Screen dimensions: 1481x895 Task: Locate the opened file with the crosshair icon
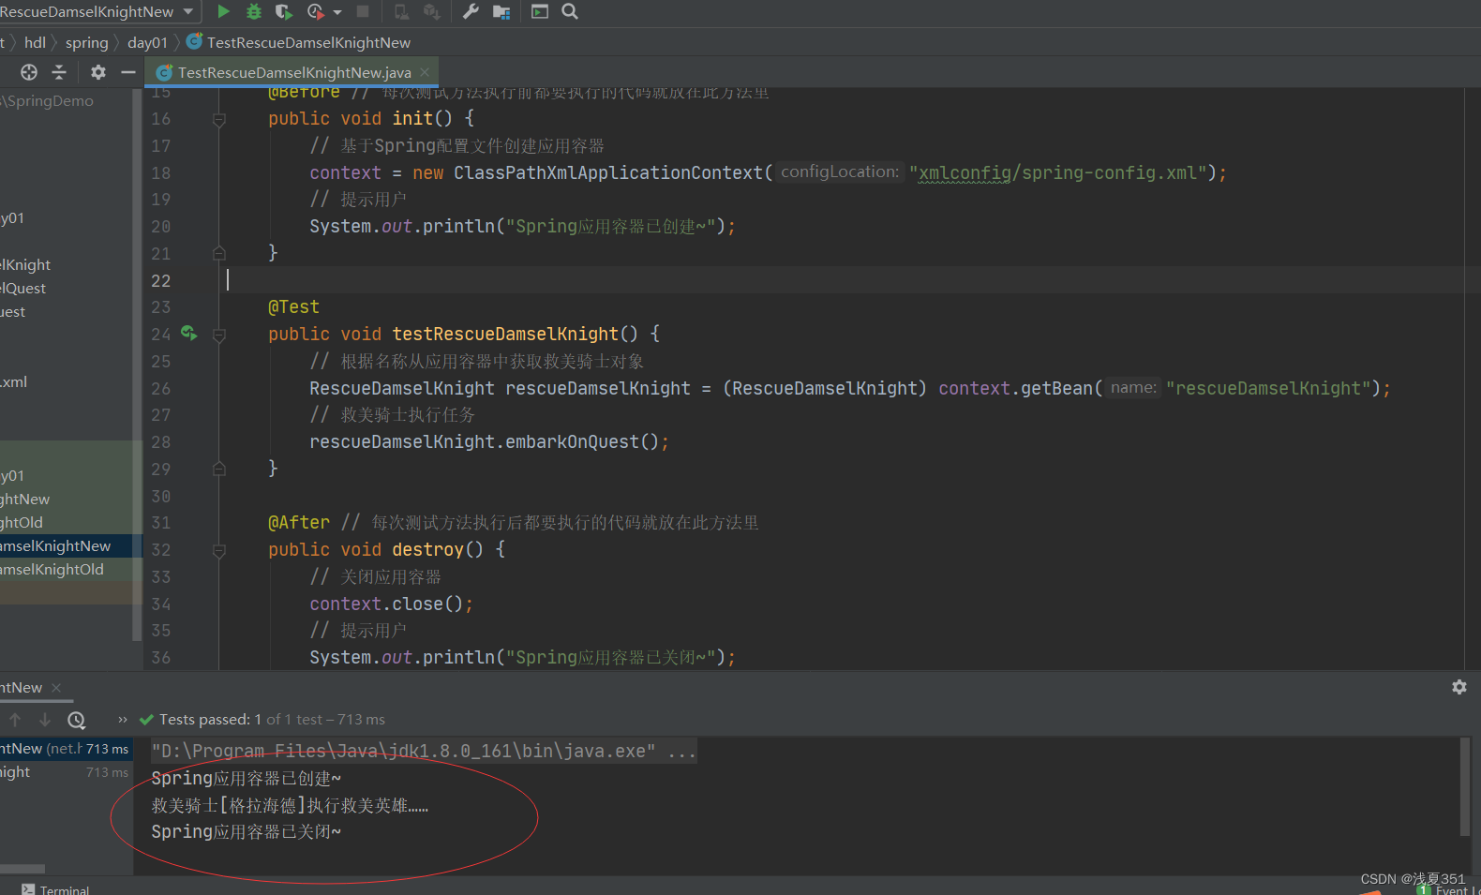pos(29,72)
